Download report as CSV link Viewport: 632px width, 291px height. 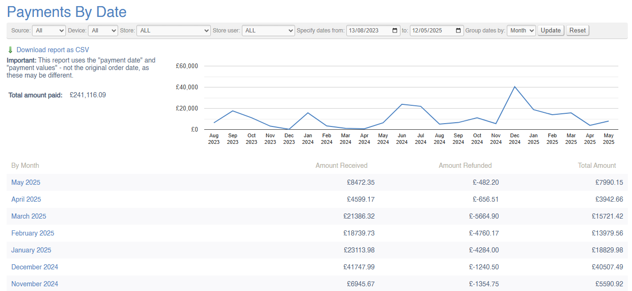(52, 50)
